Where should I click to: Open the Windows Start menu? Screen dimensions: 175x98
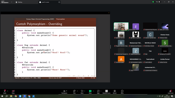pos(2,96)
